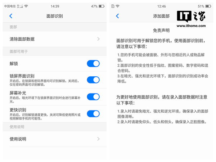
Task: Tap the 使用说明 section header
Action: pos(17,127)
